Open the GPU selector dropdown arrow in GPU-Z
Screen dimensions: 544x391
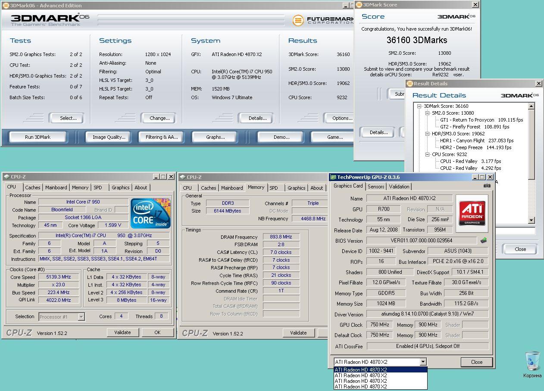(x=423, y=362)
